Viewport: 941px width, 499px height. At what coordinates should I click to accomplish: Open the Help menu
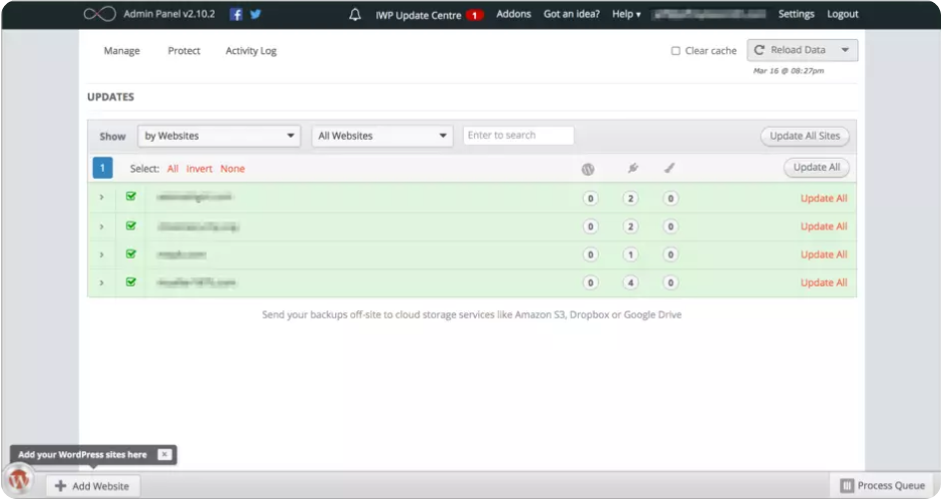pos(626,14)
